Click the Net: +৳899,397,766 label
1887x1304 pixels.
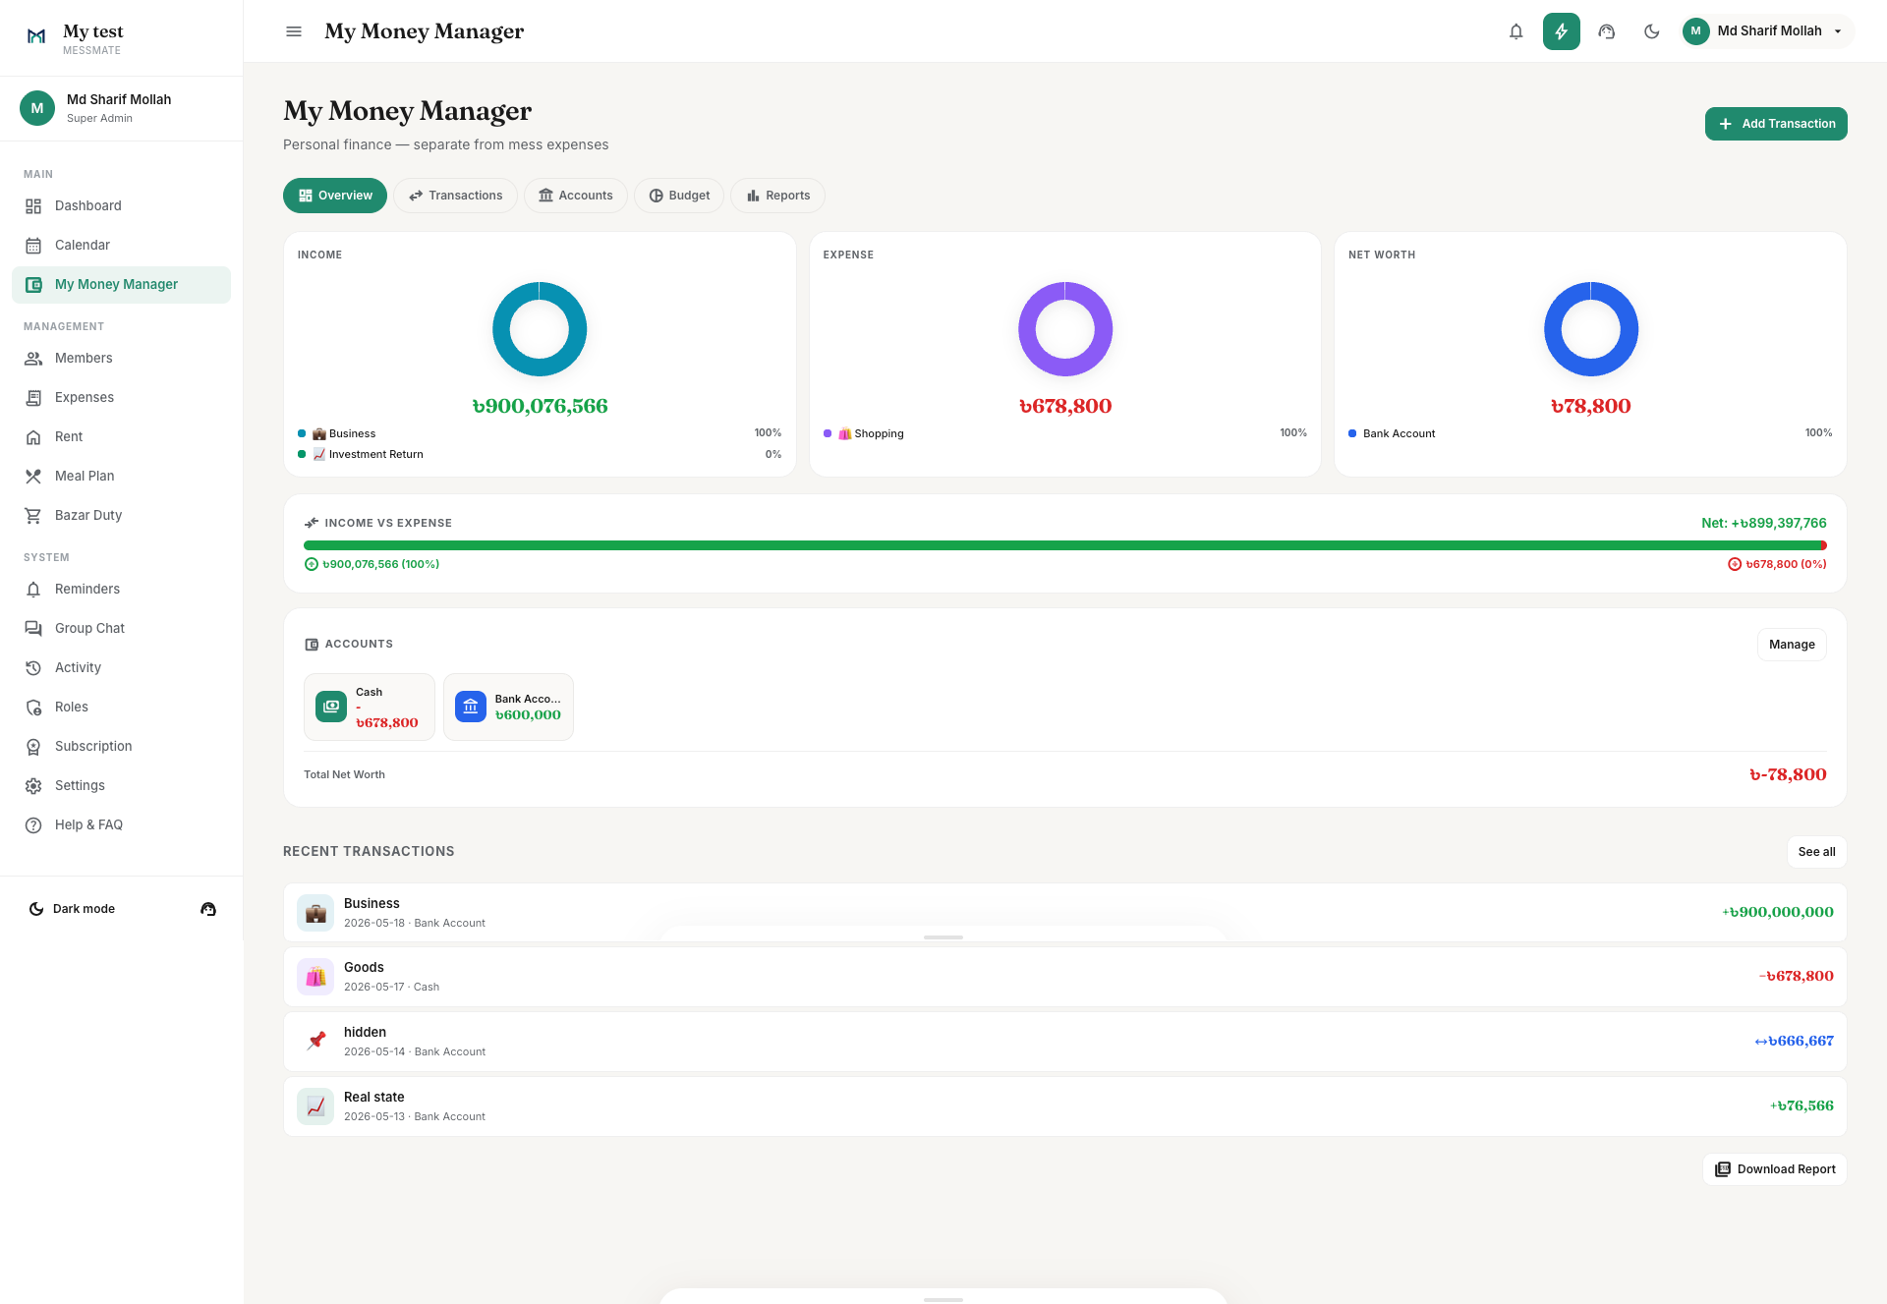pos(1763,523)
